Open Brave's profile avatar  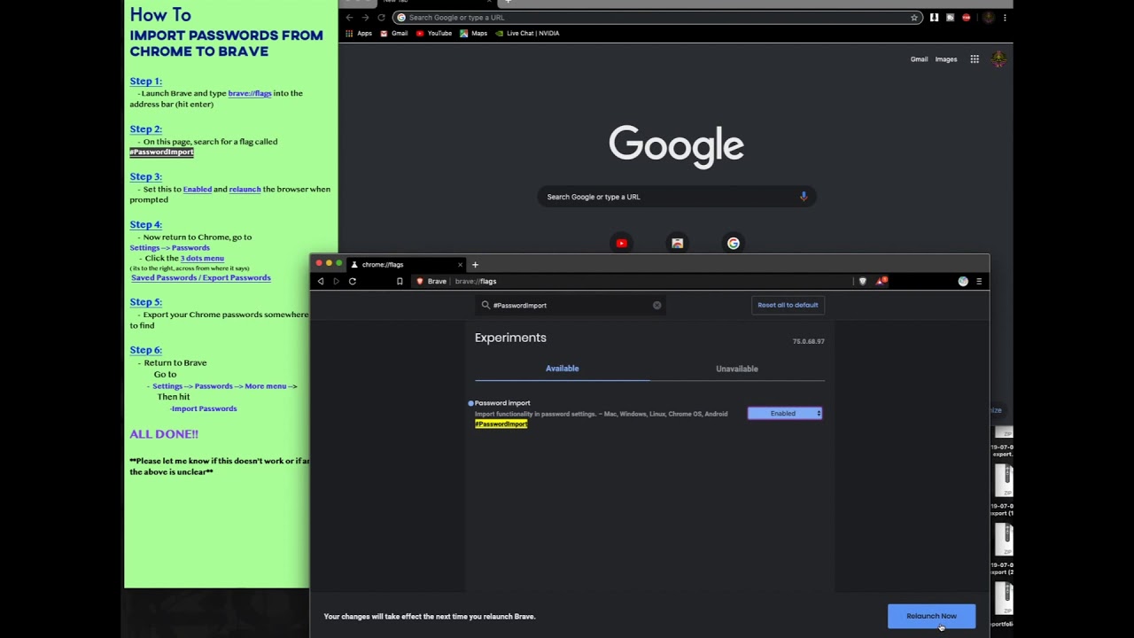click(x=963, y=281)
